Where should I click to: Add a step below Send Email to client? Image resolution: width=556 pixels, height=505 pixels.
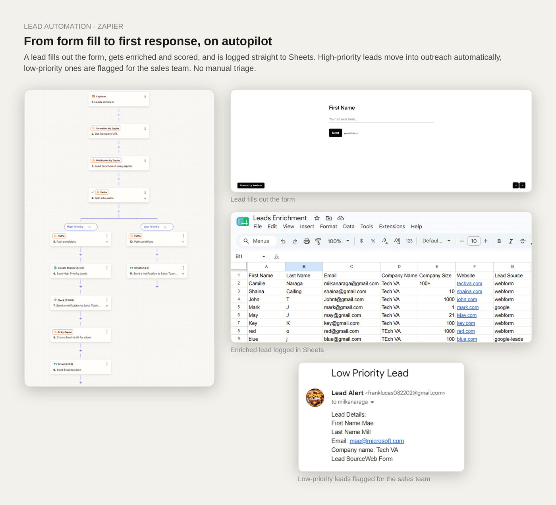pyautogui.click(x=81, y=383)
